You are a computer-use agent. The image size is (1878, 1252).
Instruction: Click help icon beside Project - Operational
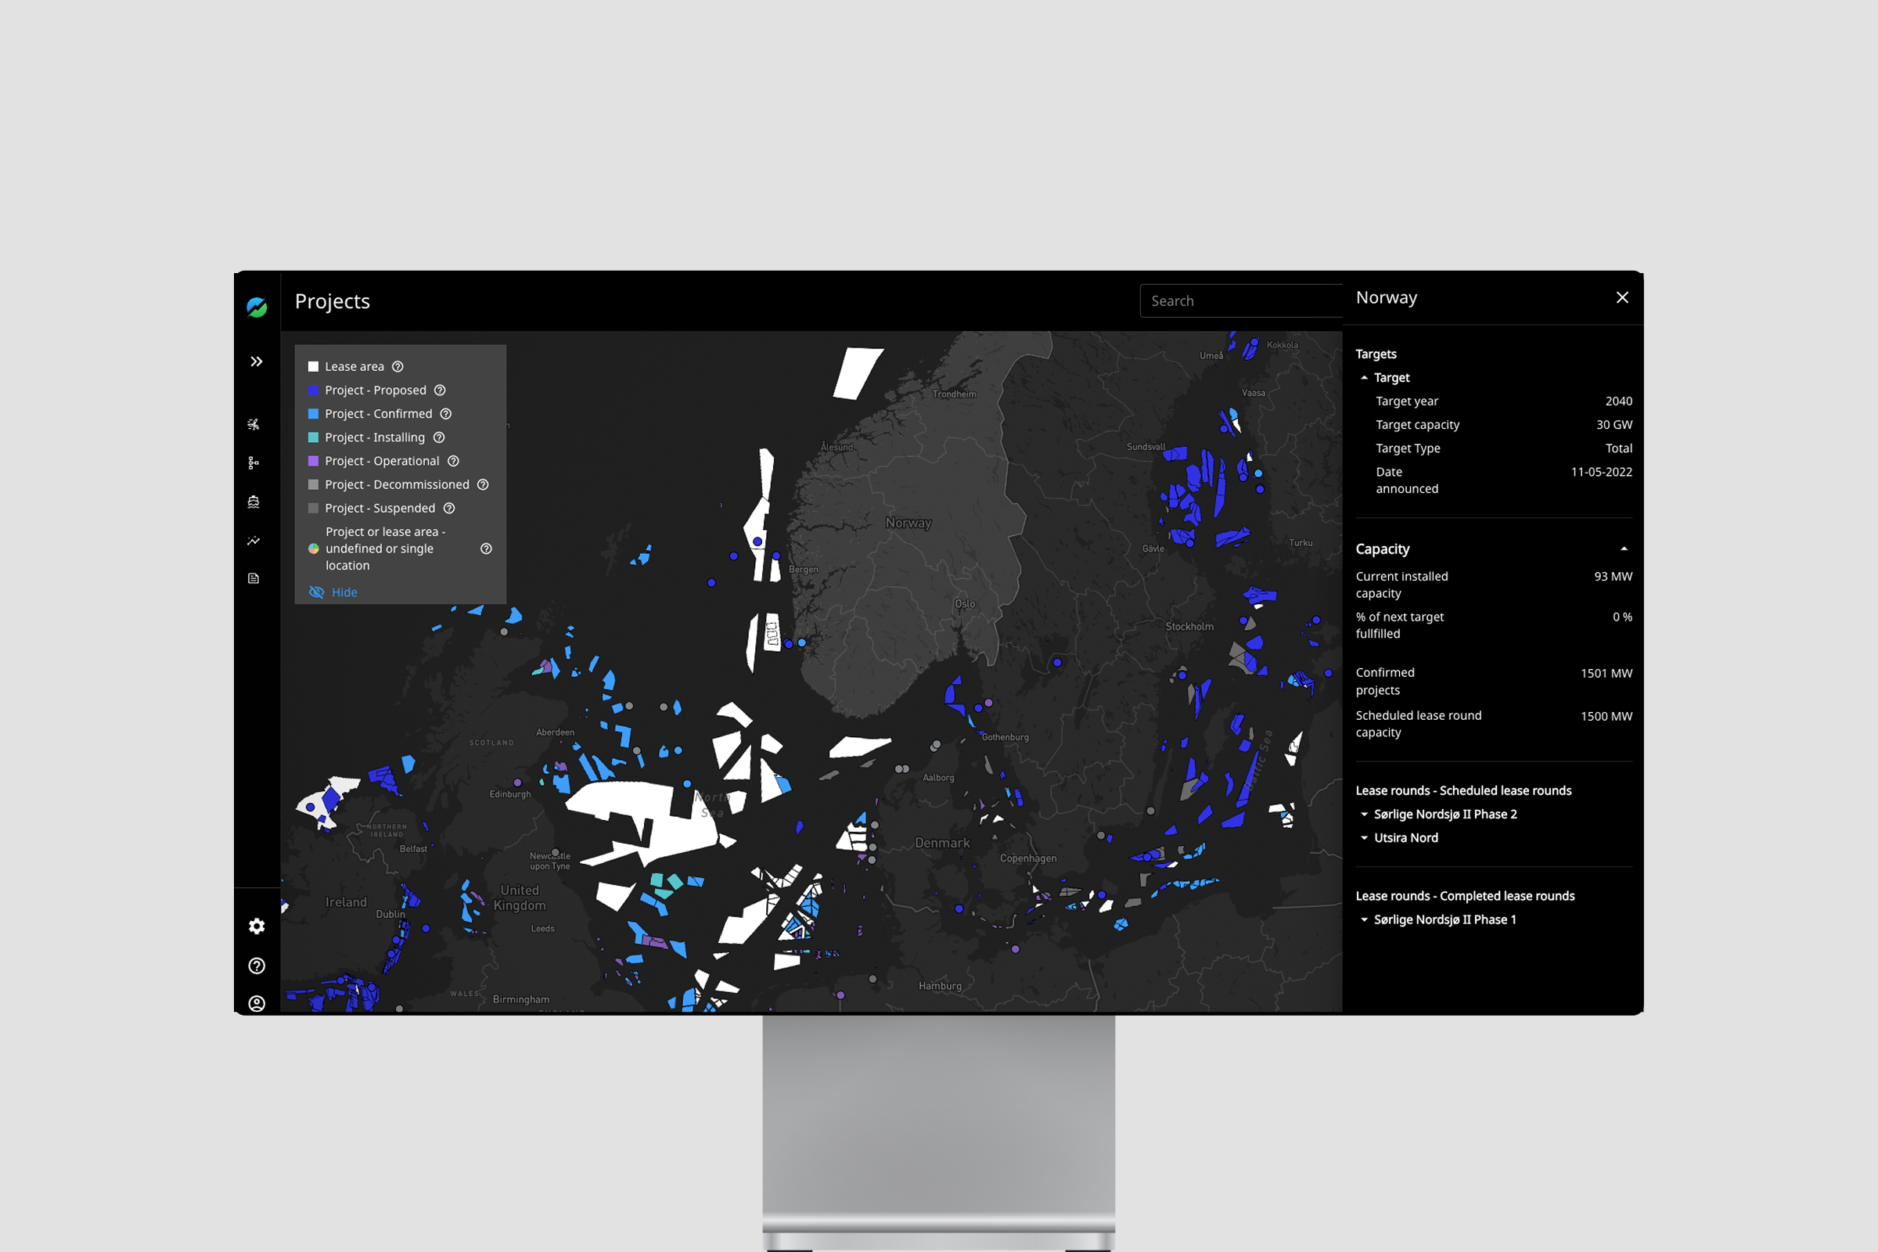[454, 461]
